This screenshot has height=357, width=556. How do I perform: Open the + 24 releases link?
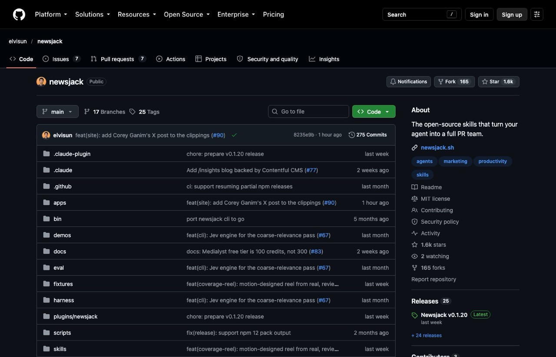pos(427,335)
